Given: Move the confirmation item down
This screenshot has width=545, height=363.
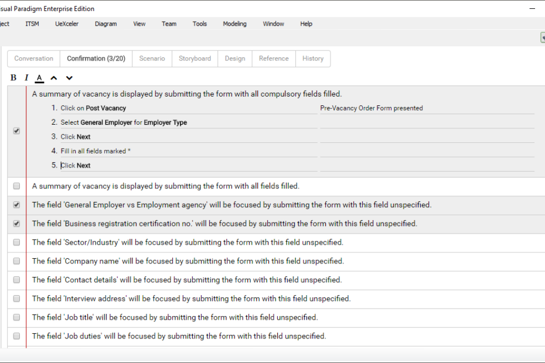Looking at the screenshot, I should click(x=69, y=78).
